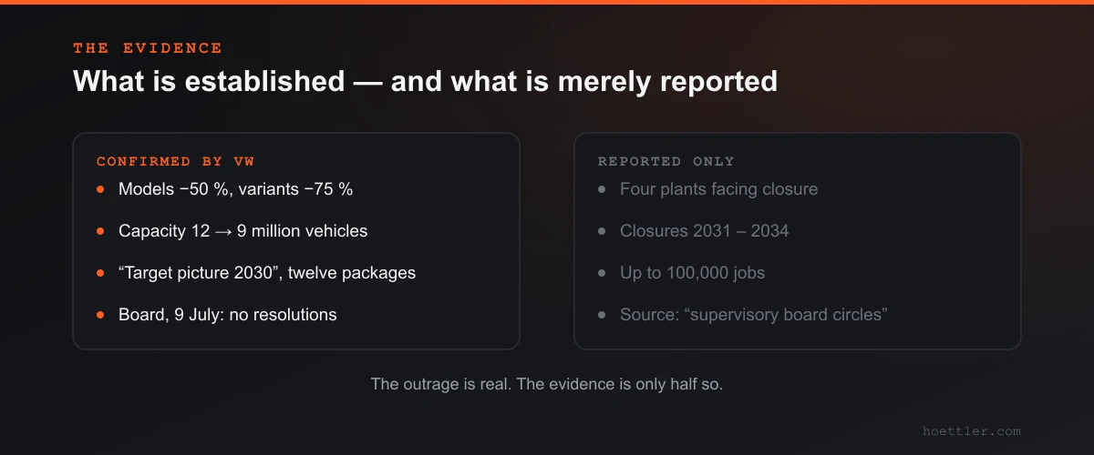Click the outrage is real caption
The width and height of the screenshot is (1094, 455).
click(x=547, y=384)
